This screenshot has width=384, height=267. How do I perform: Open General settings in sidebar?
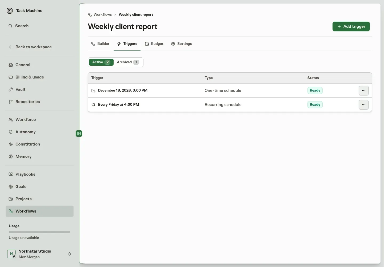point(39,65)
